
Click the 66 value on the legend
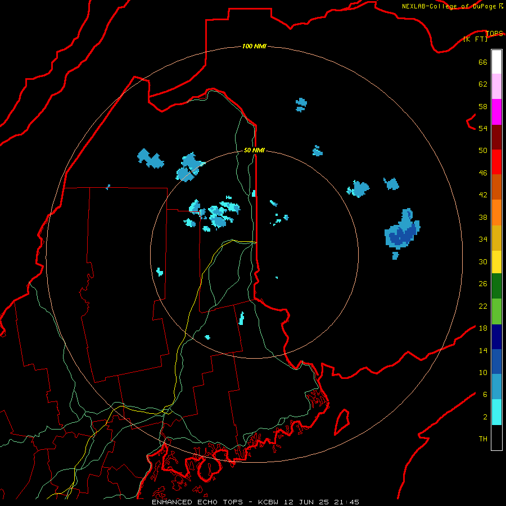[483, 62]
